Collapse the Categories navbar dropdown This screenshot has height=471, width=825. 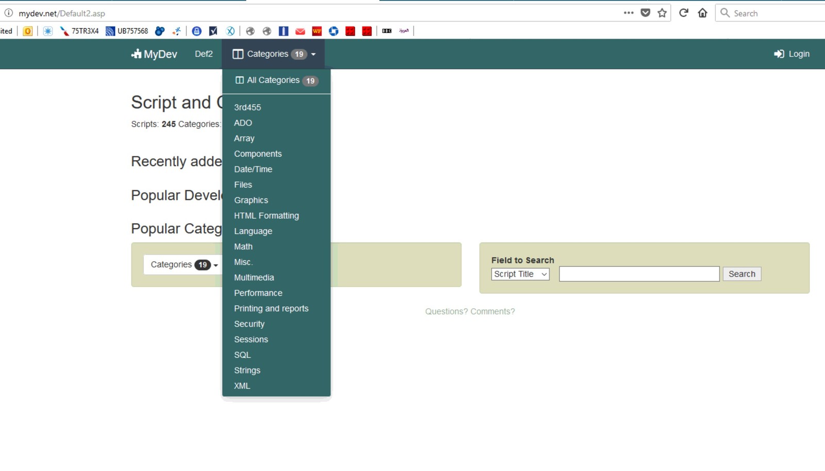[274, 54]
